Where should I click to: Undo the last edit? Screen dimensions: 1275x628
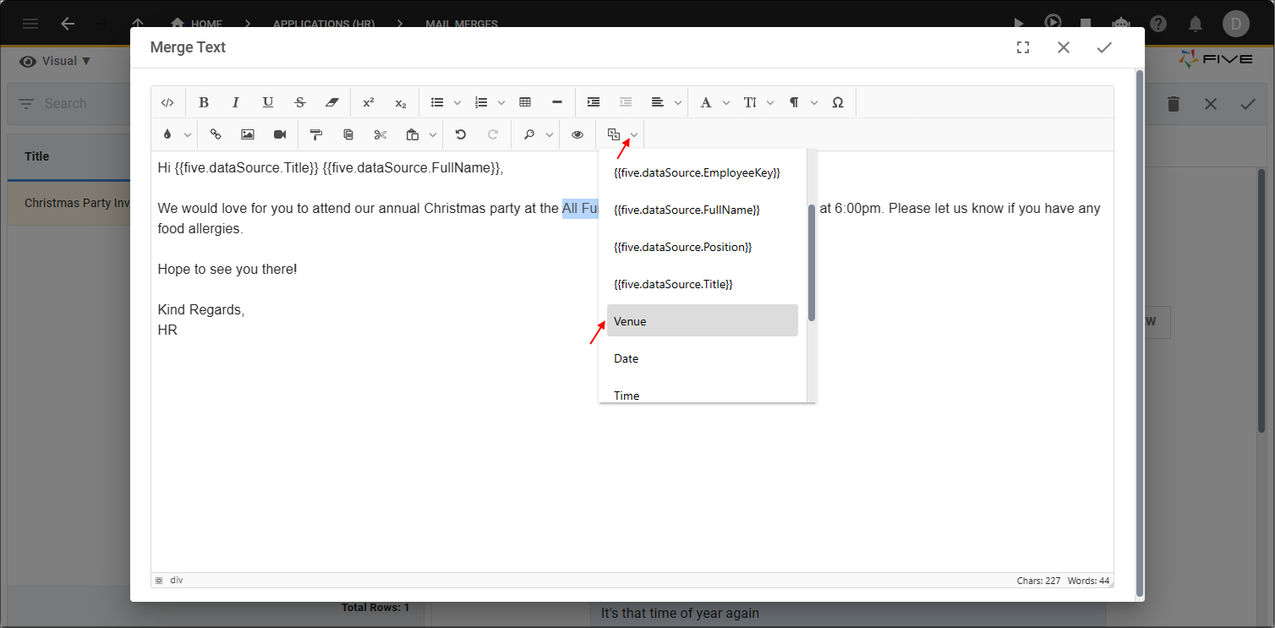tap(461, 134)
